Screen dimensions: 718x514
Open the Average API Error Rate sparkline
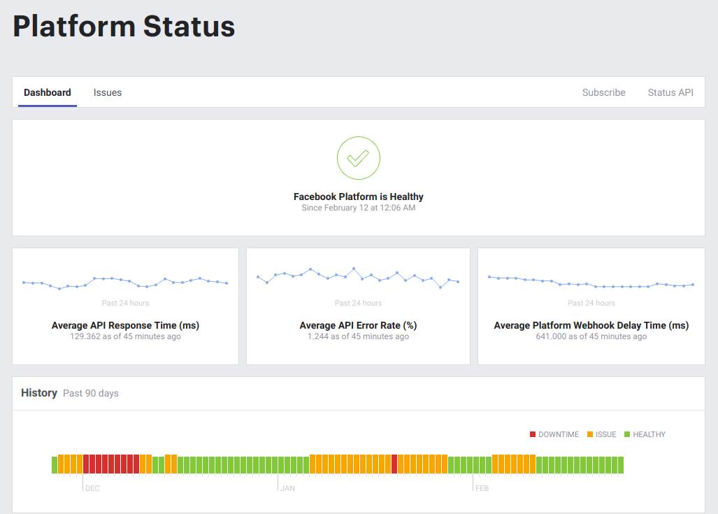[x=358, y=278]
